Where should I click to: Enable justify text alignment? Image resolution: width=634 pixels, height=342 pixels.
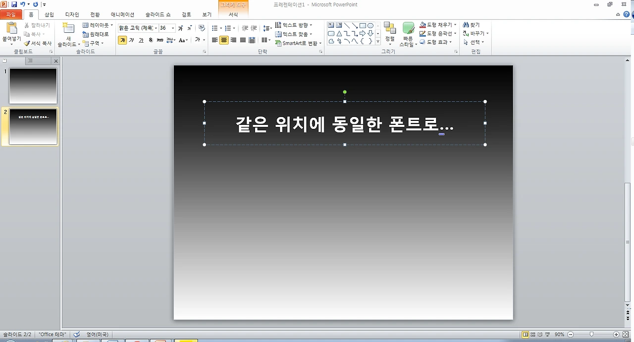tap(243, 40)
